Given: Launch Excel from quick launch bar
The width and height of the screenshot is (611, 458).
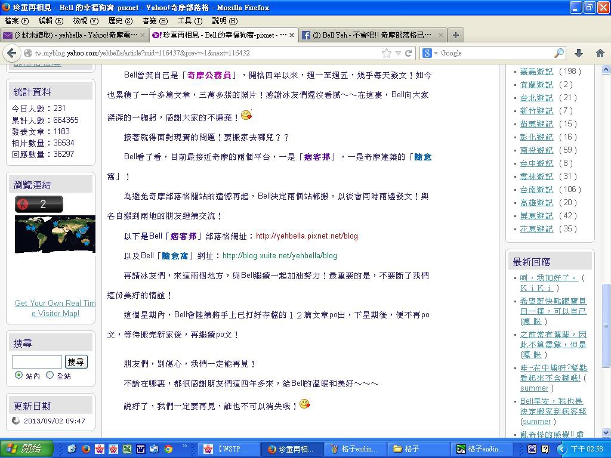Looking at the screenshot, I should coord(127,449).
